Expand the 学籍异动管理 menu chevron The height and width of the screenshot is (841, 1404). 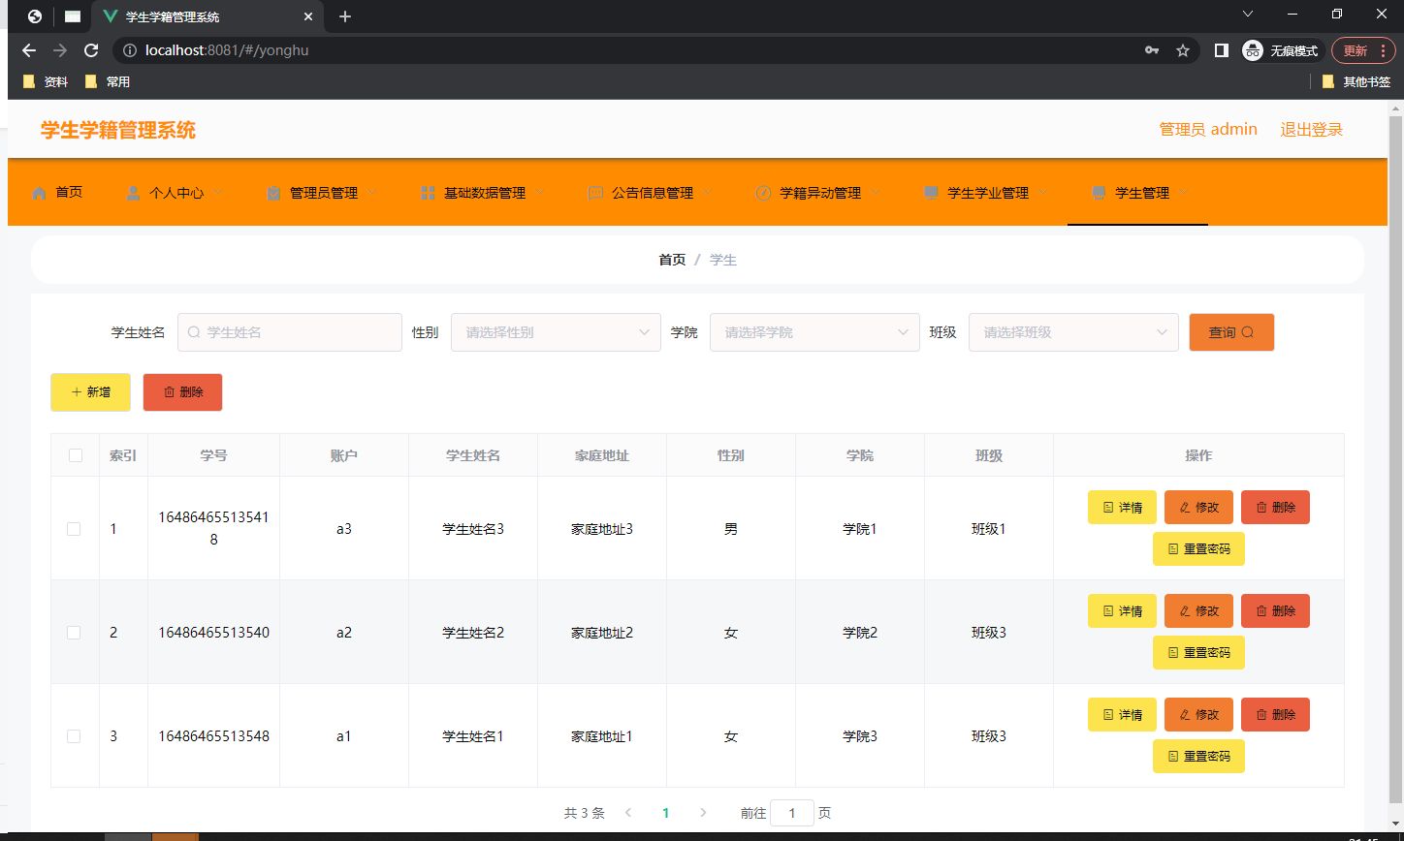pos(875,192)
